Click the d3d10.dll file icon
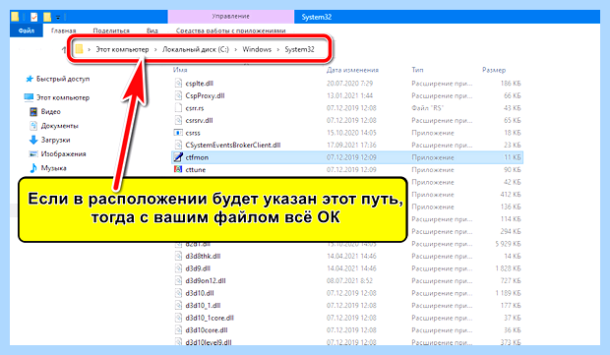 point(178,293)
